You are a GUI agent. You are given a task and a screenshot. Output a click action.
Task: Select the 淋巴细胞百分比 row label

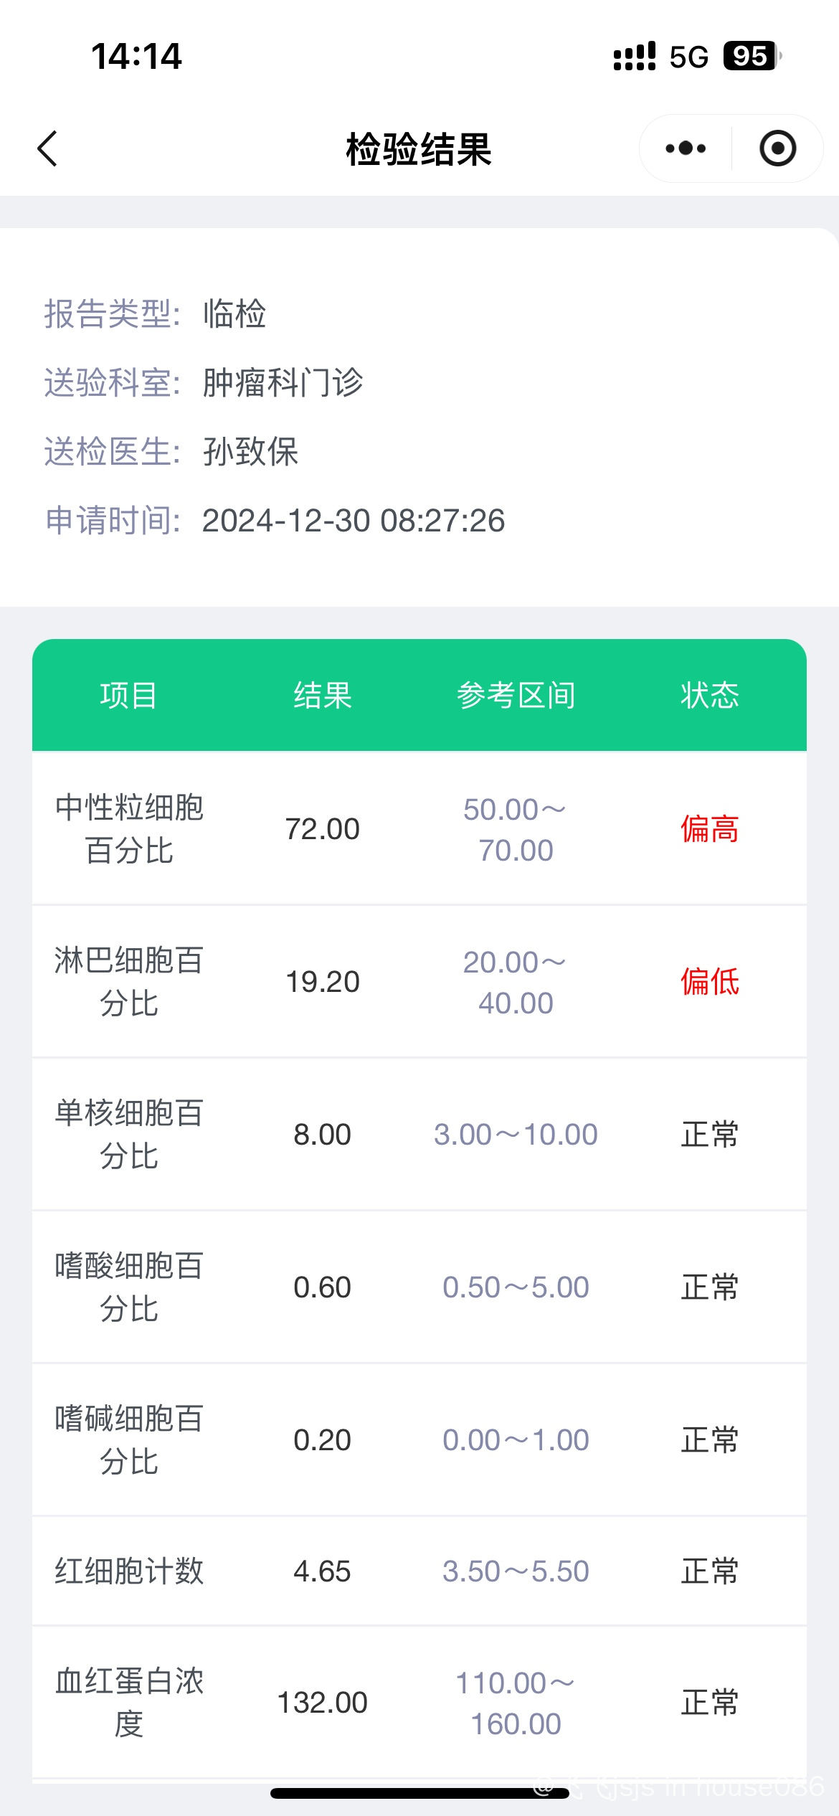pos(129,982)
